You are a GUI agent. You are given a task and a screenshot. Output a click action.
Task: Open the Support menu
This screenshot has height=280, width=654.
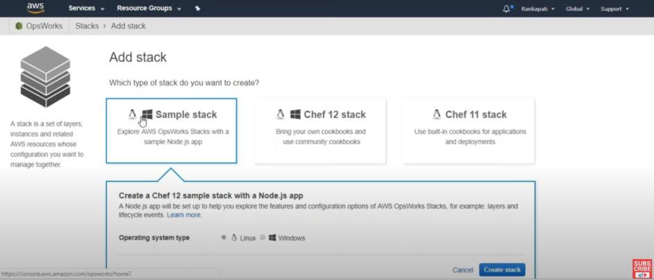point(614,9)
